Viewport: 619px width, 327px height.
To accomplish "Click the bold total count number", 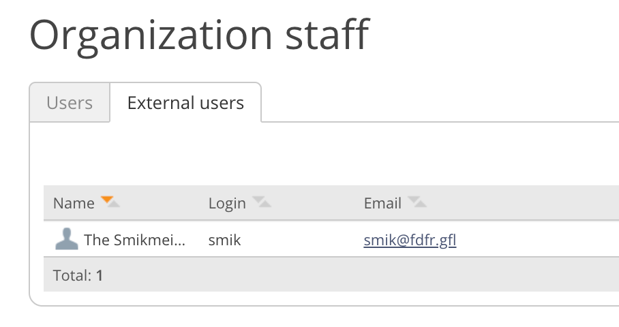I will 100,275.
